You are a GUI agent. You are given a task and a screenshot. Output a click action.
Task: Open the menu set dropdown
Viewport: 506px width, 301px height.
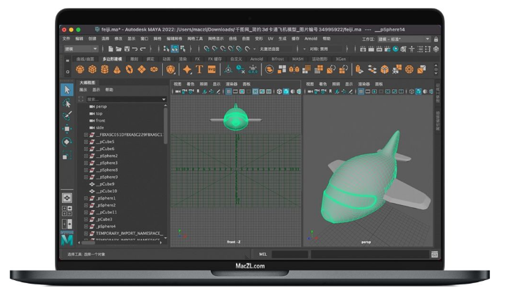pyautogui.click(x=81, y=49)
